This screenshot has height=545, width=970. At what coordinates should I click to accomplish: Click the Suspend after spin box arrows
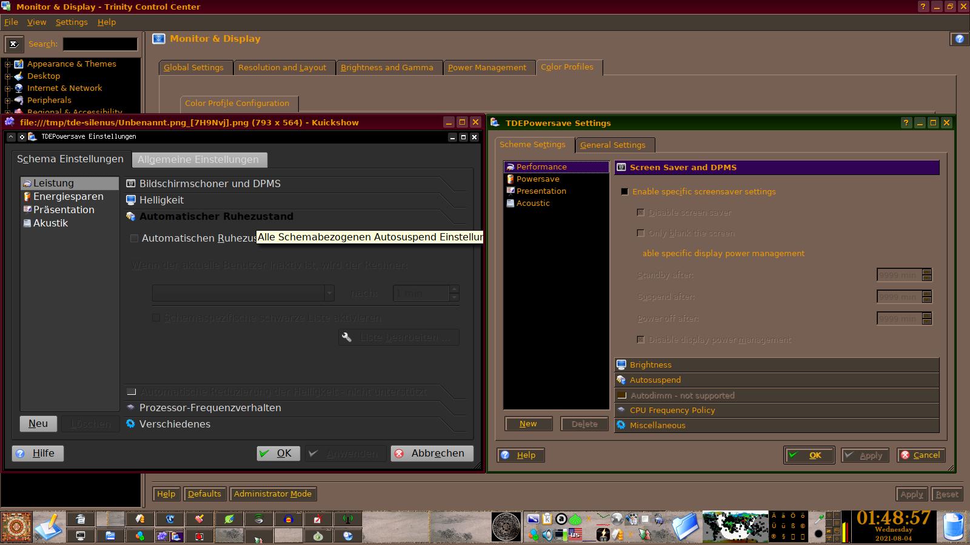[x=927, y=297]
